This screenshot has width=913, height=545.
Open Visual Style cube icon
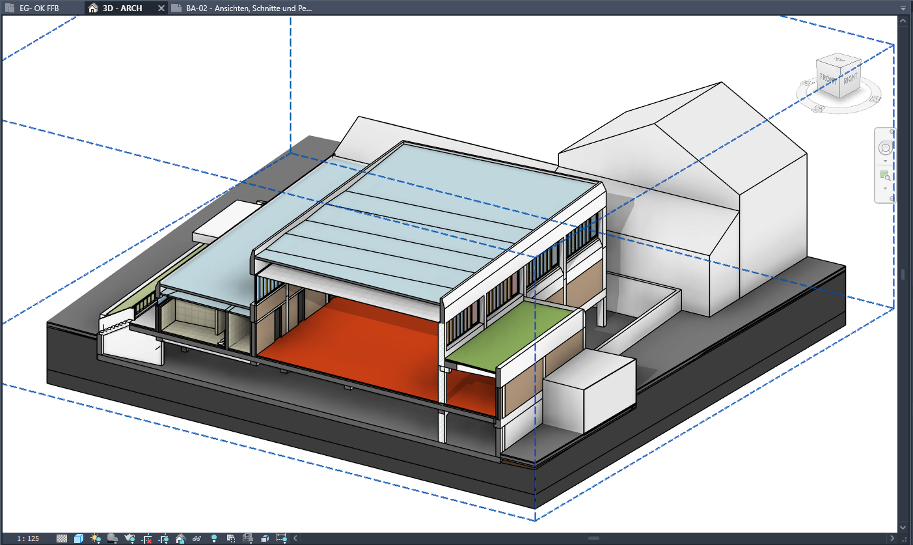tap(79, 538)
